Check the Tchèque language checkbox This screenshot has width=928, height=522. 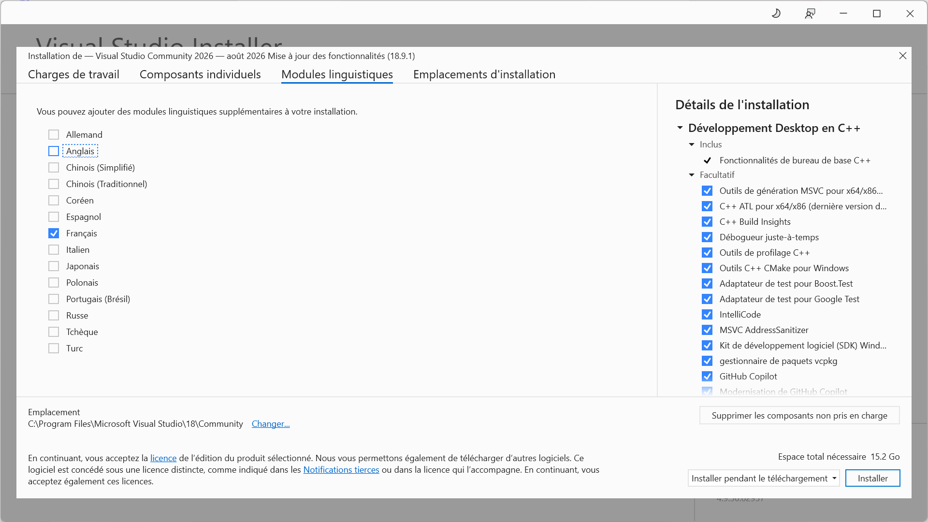(x=54, y=332)
